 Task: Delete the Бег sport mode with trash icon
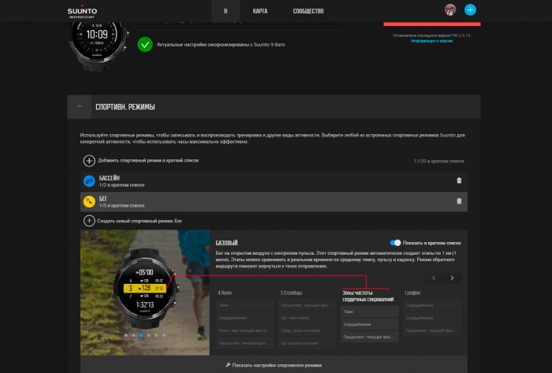point(459,201)
